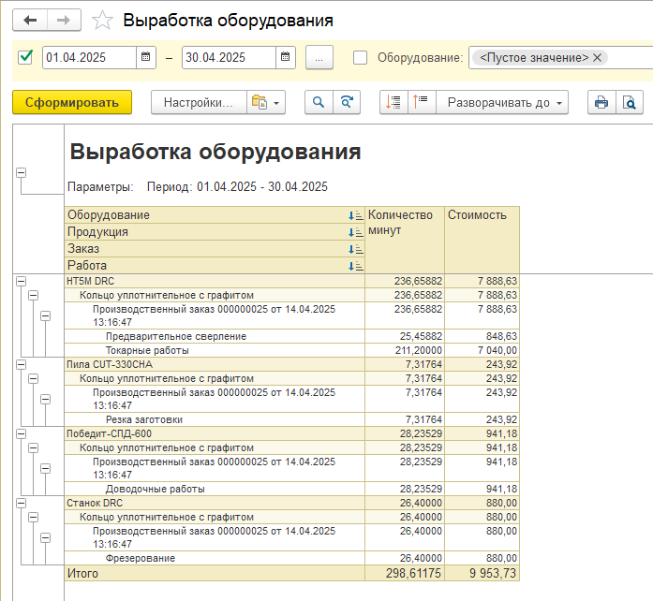Click the magnifier Find icon
Viewport: 653px width, 601px height.
[x=319, y=102]
